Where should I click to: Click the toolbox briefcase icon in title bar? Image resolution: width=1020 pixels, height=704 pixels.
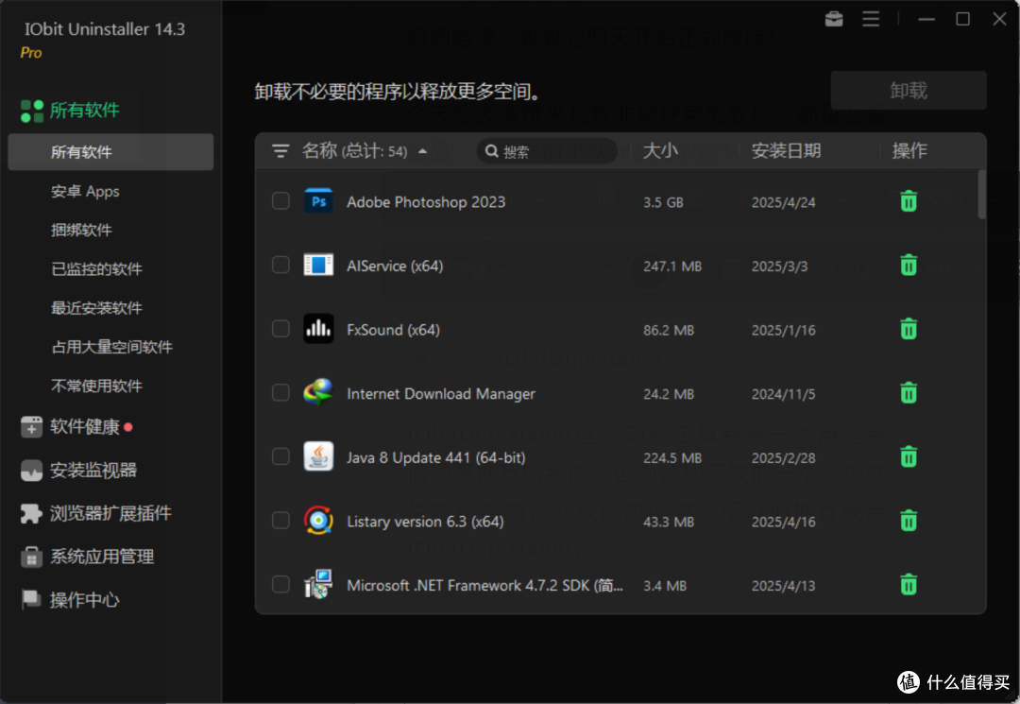tap(834, 19)
